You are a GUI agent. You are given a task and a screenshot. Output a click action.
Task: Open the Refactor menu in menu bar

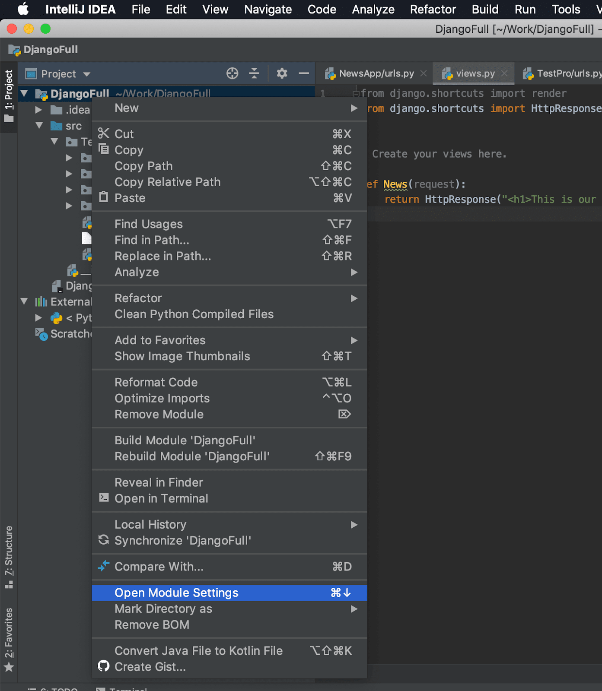click(x=433, y=9)
